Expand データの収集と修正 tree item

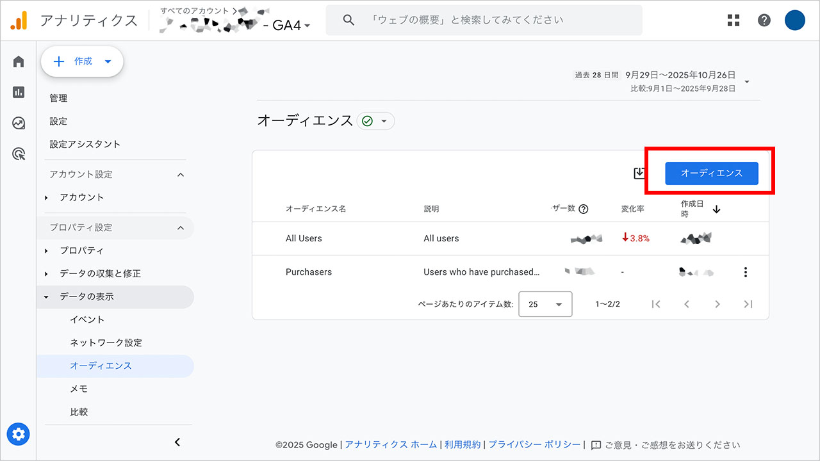point(46,274)
